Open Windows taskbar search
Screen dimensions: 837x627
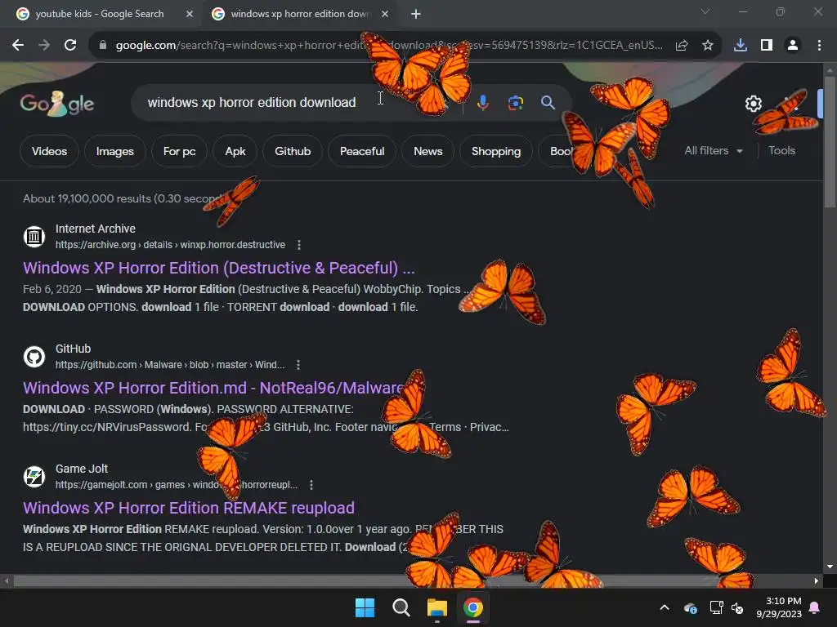click(x=401, y=607)
